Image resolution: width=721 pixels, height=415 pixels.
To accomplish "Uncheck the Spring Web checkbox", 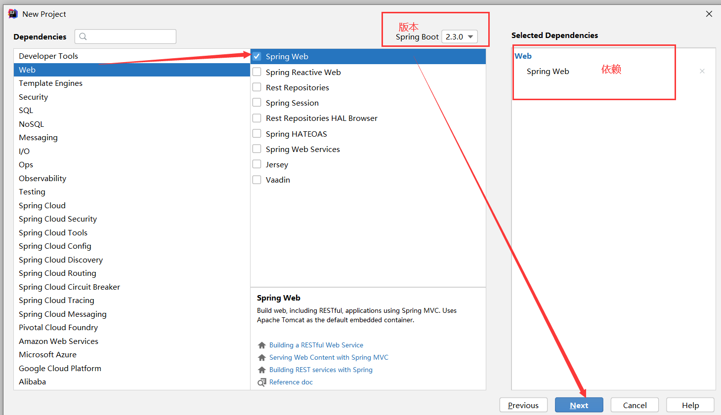I will click(x=257, y=56).
